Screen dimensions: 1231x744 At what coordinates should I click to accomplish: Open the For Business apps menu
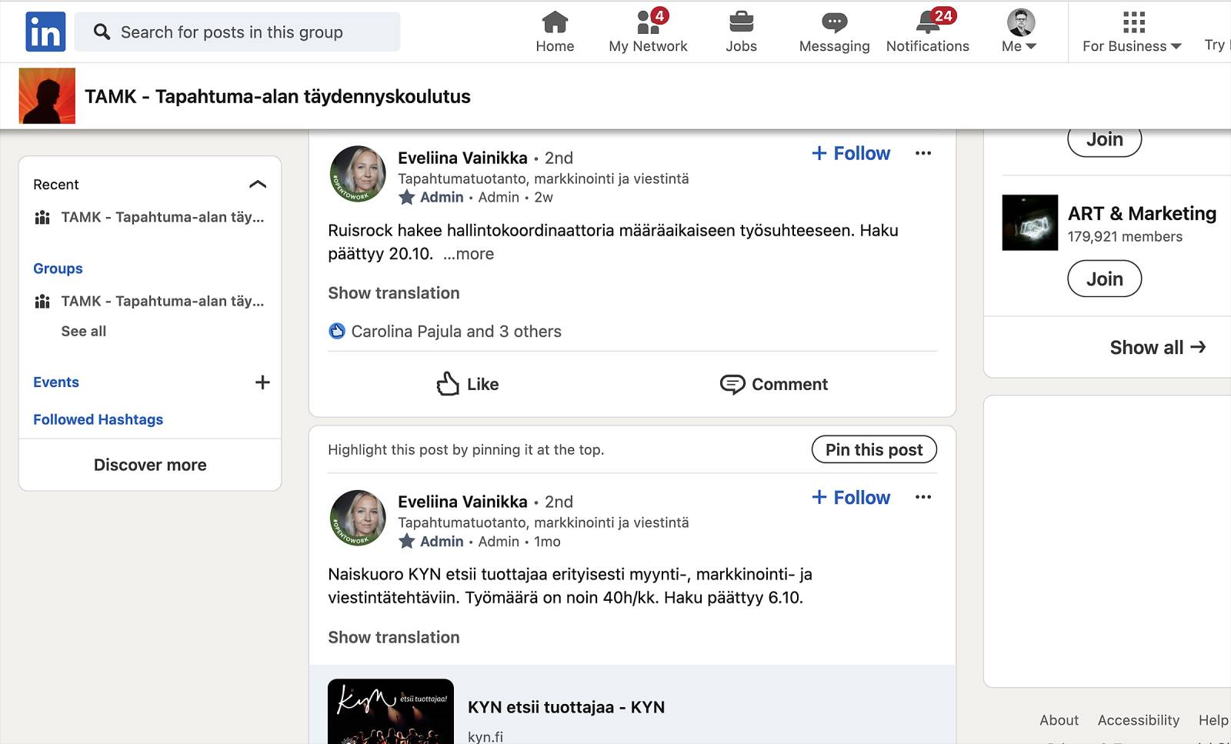[x=1132, y=32]
